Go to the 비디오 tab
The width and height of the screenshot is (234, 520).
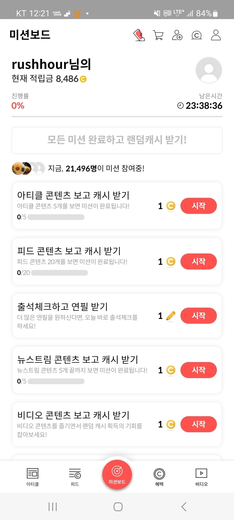tap(201, 477)
